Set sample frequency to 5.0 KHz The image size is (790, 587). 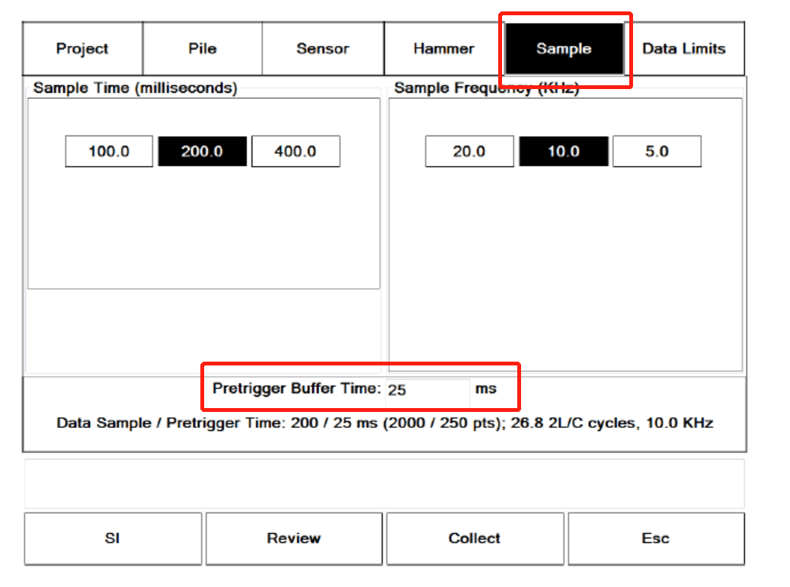tap(657, 152)
